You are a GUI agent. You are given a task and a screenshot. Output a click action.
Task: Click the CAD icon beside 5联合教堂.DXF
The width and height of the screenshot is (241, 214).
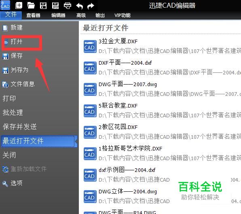pos(90,111)
